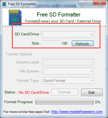
Task: Click the Format Progress bar
Action: click(64, 102)
